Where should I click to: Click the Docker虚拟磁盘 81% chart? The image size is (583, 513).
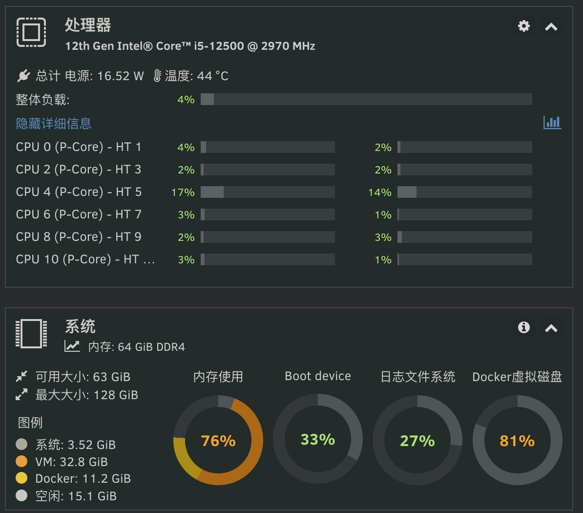click(x=517, y=440)
